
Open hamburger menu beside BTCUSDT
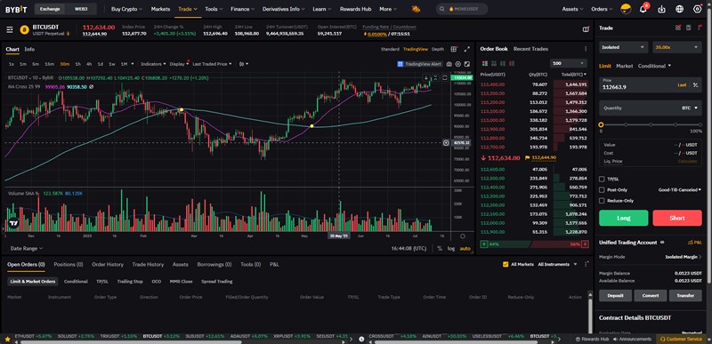(10, 30)
